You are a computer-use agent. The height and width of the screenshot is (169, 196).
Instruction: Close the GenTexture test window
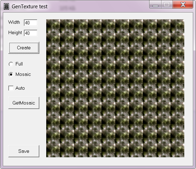(x=183, y=4)
